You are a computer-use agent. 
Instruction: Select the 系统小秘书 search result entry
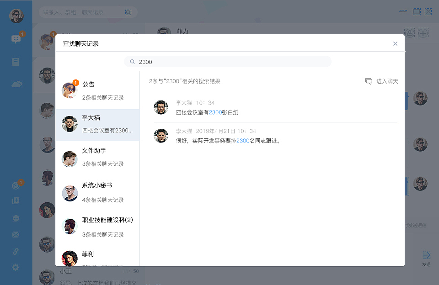tap(97, 191)
